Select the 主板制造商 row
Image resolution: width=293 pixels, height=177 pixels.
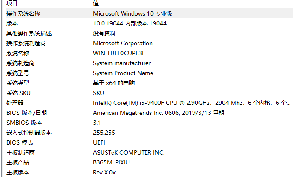20,152
